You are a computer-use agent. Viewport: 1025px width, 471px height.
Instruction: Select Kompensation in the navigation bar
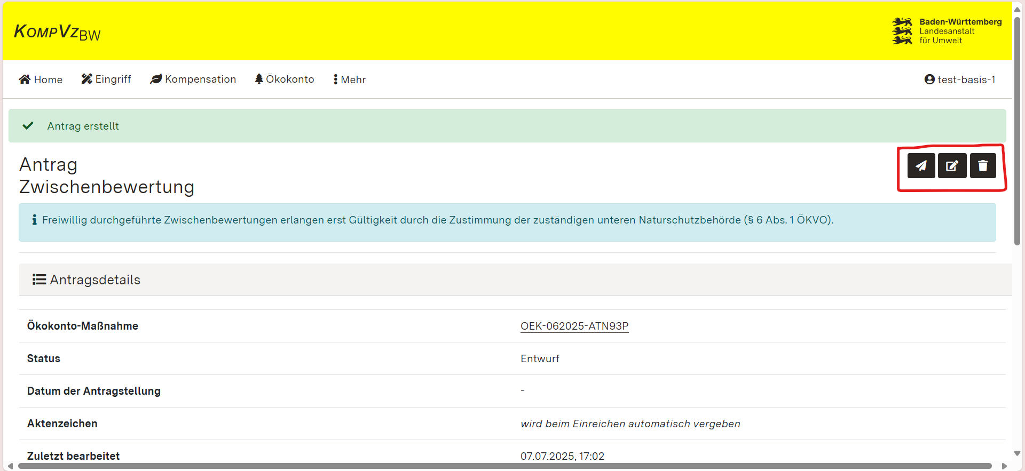pyautogui.click(x=193, y=79)
